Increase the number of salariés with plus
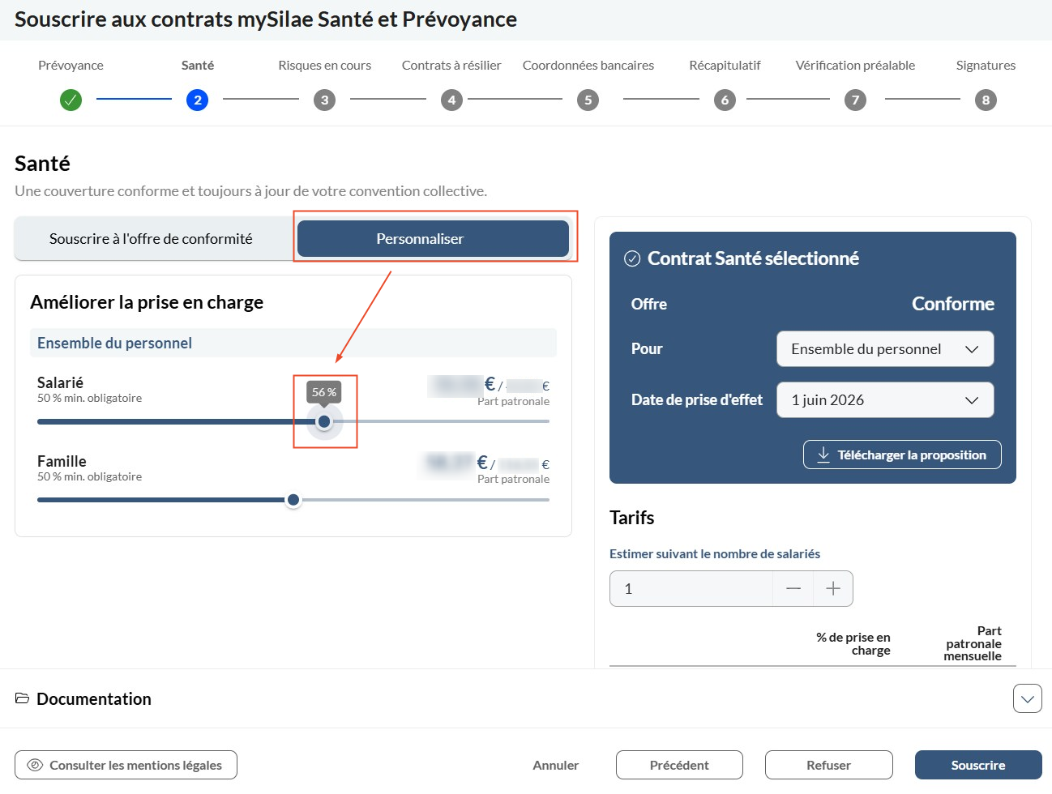This screenshot has height=794, width=1052. click(833, 588)
